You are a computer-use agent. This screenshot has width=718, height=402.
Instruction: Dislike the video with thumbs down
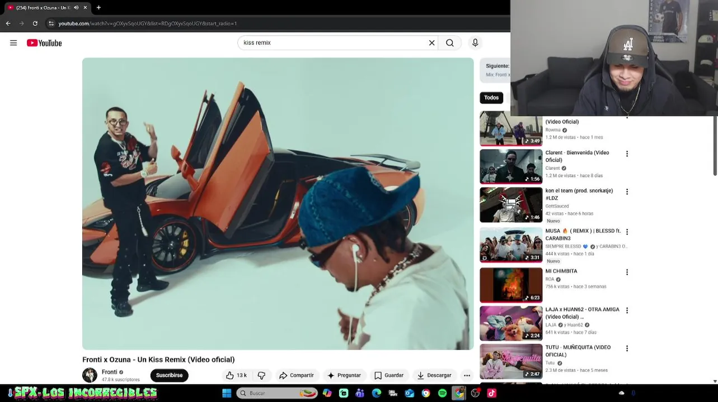(261, 375)
